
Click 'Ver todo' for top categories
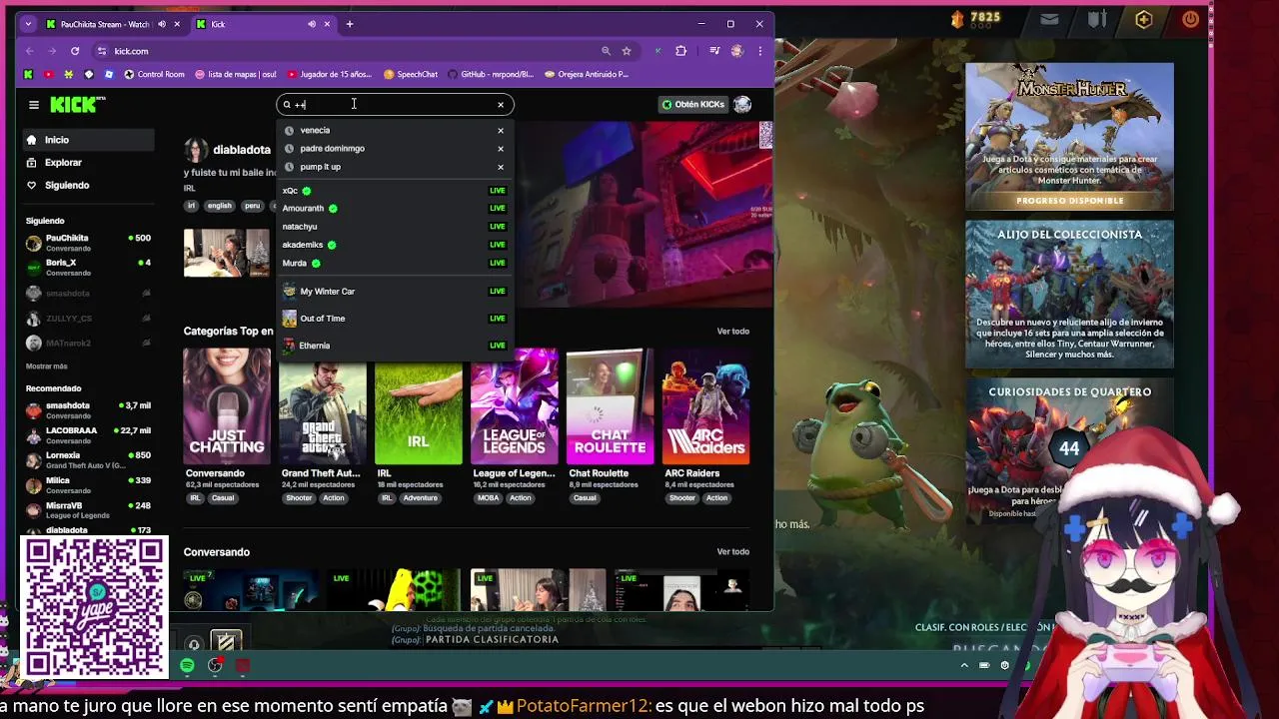click(732, 332)
